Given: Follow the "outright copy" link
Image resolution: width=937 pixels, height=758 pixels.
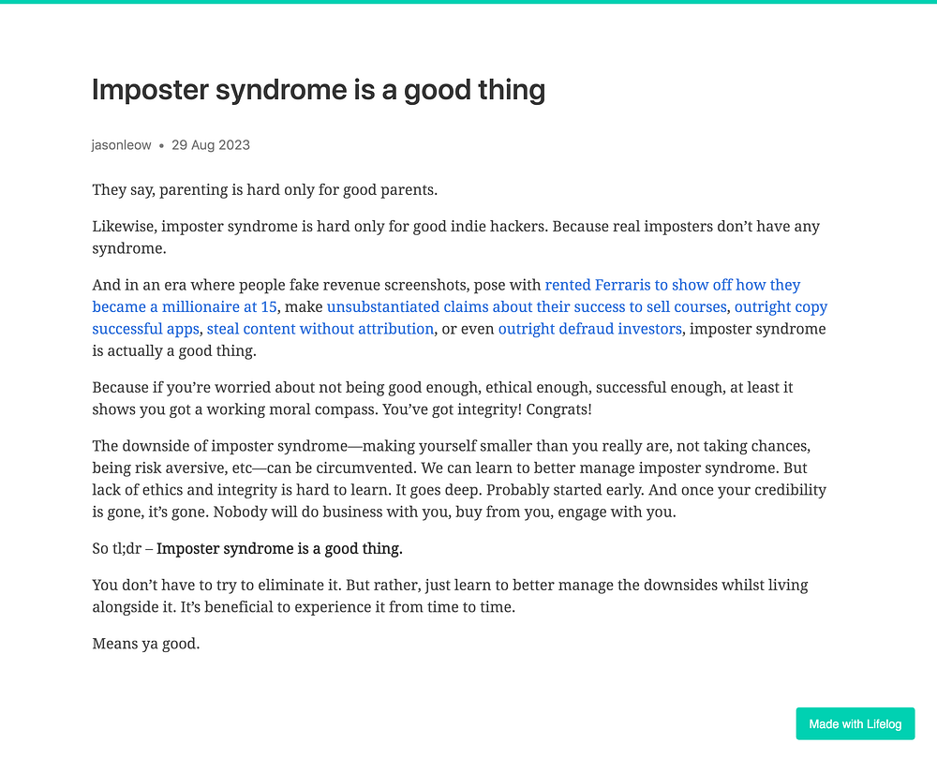Looking at the screenshot, I should point(781,307).
